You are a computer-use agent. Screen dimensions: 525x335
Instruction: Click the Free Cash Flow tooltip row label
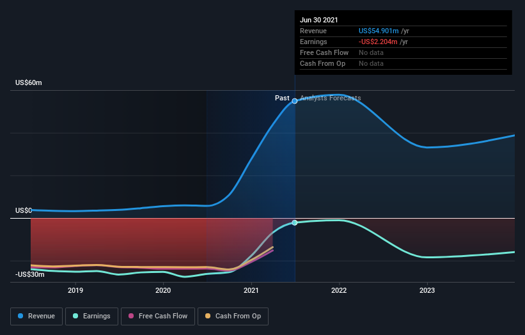coord(324,52)
